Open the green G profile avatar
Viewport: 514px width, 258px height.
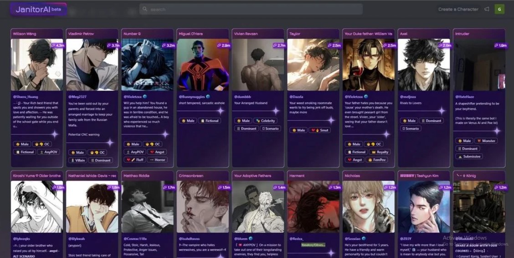coord(499,9)
